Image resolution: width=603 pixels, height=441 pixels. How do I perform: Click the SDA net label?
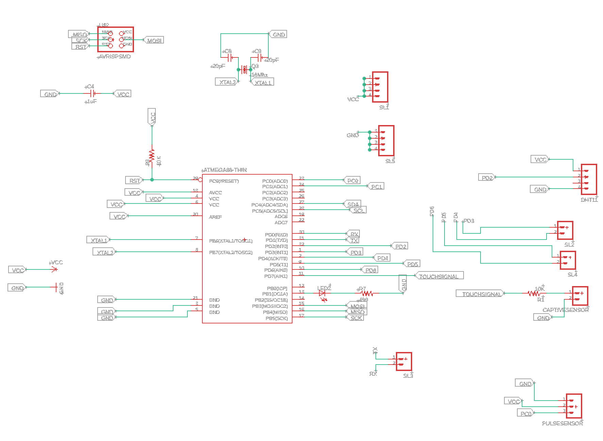click(x=352, y=204)
